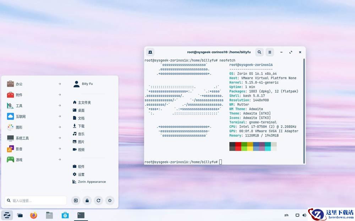
Task: Click the volume speaker tray icon
Action: [304, 215]
